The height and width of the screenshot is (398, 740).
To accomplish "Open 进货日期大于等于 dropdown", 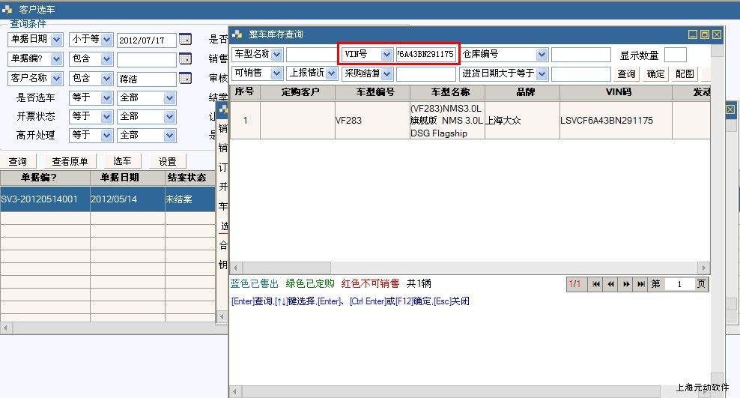I will 542,73.
